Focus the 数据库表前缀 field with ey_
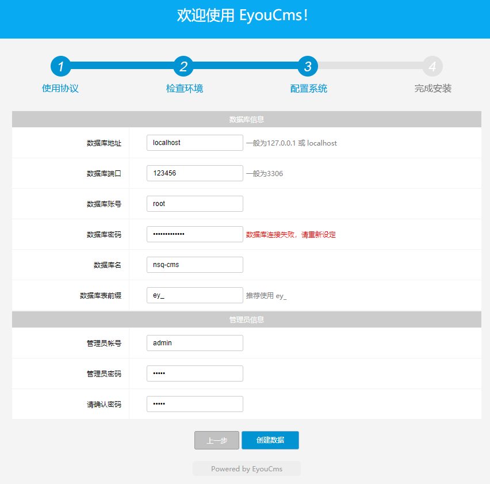Screen dimensions: 490x484 pyautogui.click(x=195, y=295)
